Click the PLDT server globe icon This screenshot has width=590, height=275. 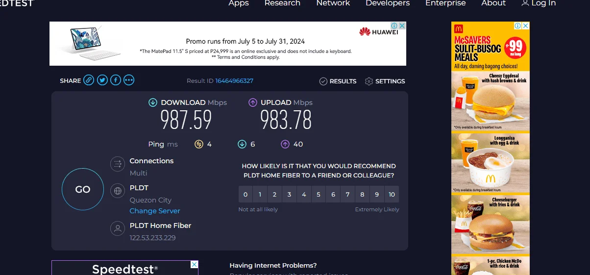(x=117, y=191)
